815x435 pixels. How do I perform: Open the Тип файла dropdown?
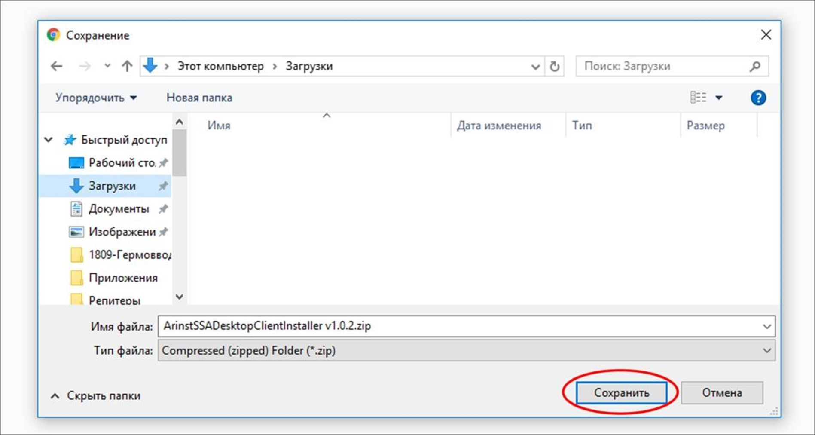tap(766, 351)
